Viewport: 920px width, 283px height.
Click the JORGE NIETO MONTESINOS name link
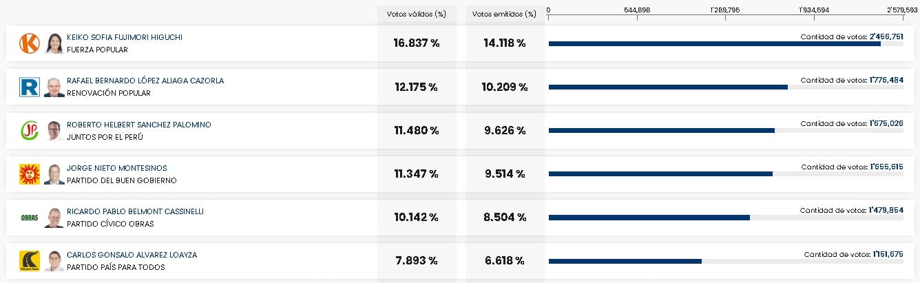[x=116, y=168]
